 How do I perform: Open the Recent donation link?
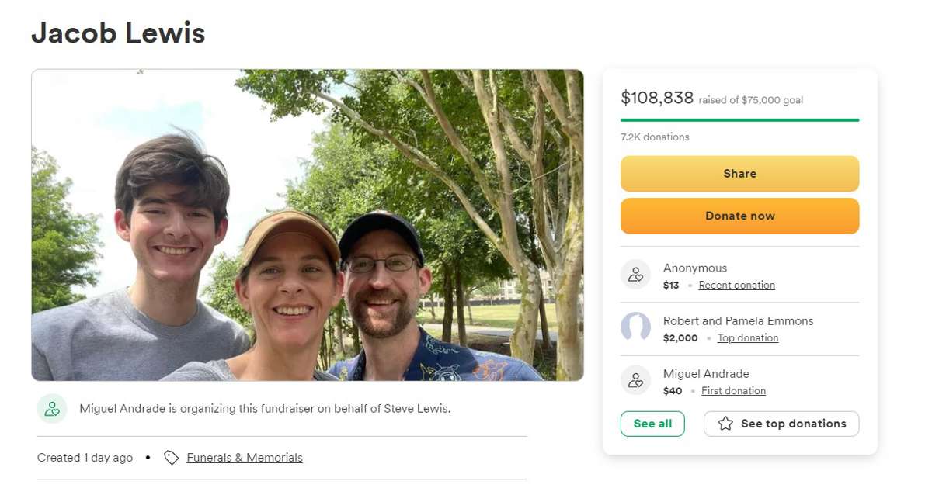(736, 286)
